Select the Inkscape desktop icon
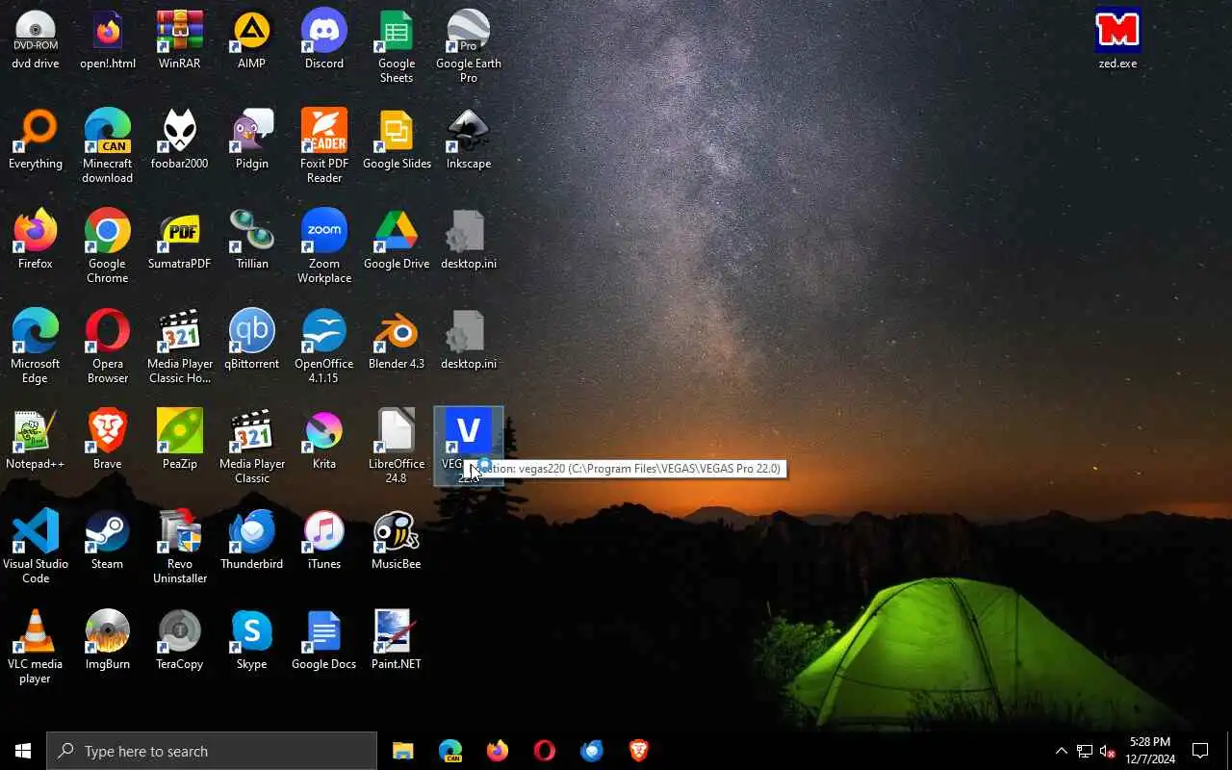 click(x=469, y=139)
